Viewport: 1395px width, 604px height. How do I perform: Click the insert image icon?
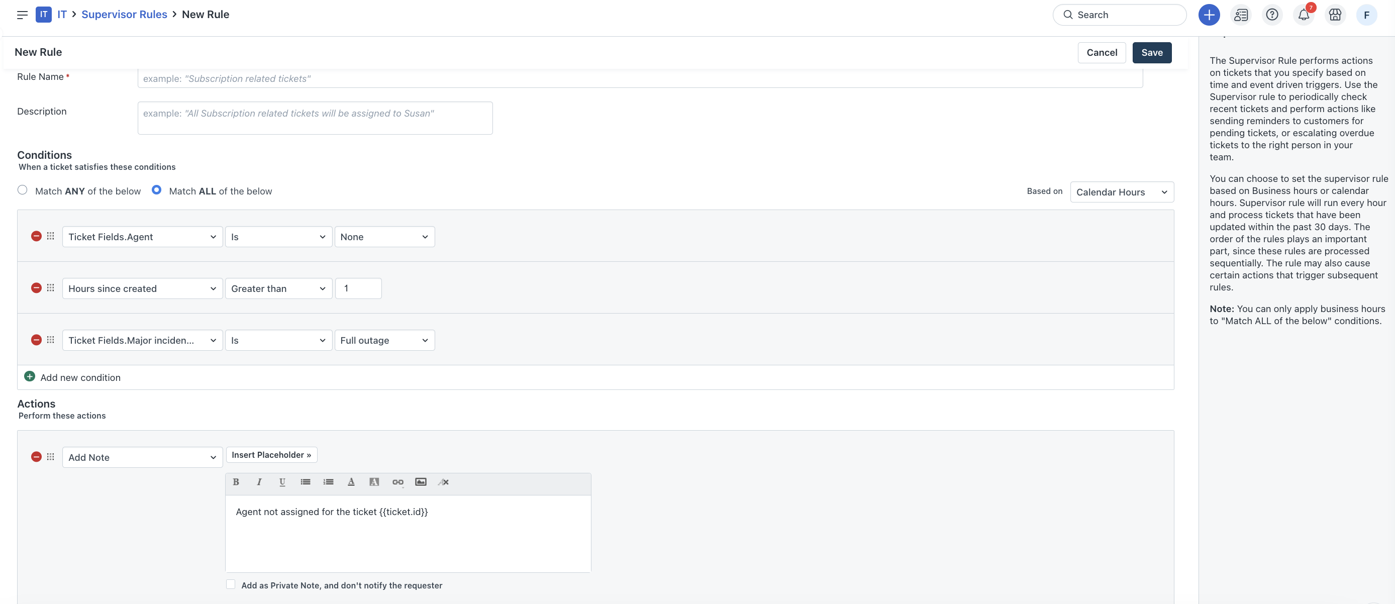coord(420,481)
